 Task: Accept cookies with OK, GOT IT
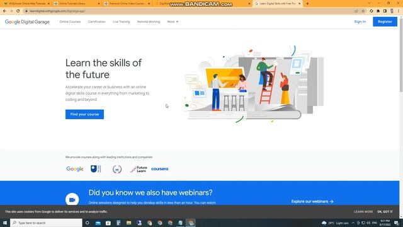pyautogui.click(x=385, y=212)
